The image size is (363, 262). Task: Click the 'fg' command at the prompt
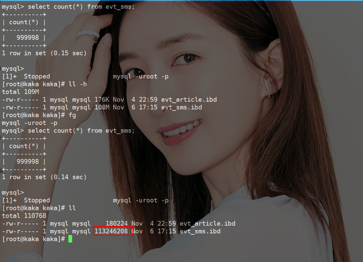point(72,115)
